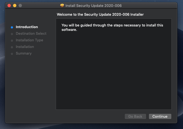183x129 pixels.
Task: Click the bullet beside Installation Type
Action: coord(12,41)
